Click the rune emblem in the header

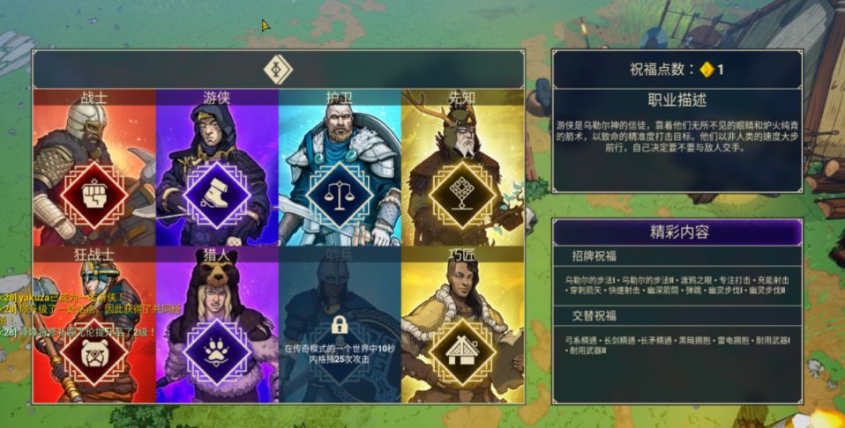278,70
